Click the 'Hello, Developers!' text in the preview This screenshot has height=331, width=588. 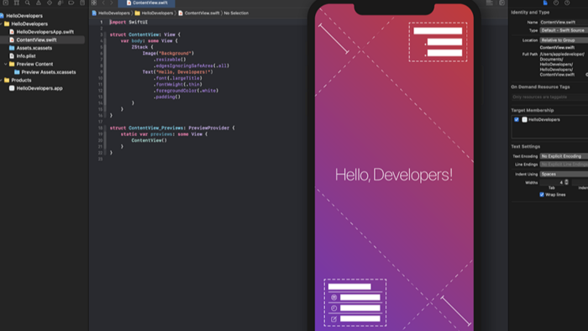click(394, 175)
